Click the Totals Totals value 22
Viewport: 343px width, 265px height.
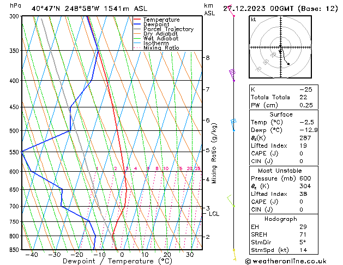pyautogui.click(x=303, y=97)
